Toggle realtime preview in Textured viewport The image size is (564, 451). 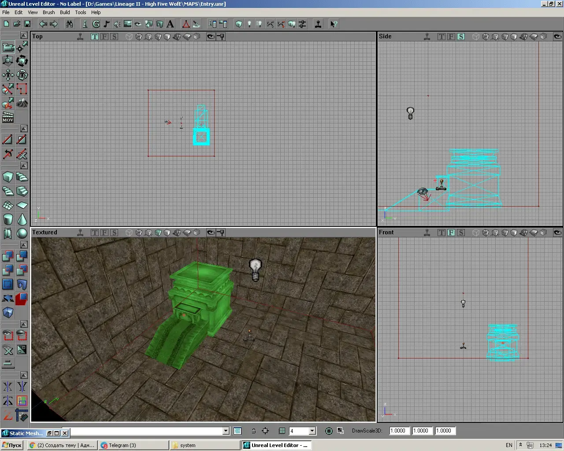pyautogui.click(x=80, y=233)
